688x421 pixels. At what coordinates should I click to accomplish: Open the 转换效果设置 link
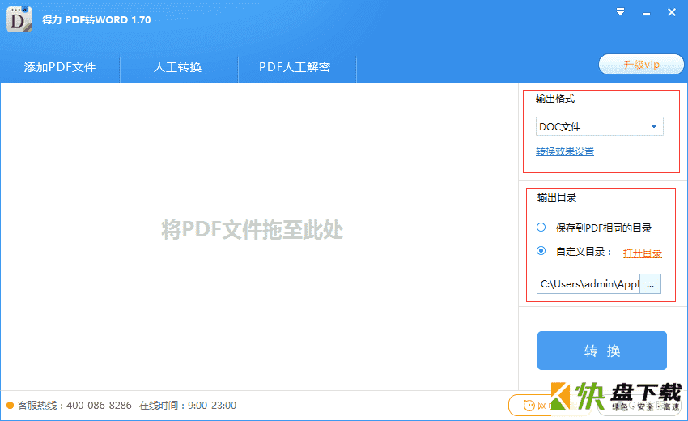point(565,151)
